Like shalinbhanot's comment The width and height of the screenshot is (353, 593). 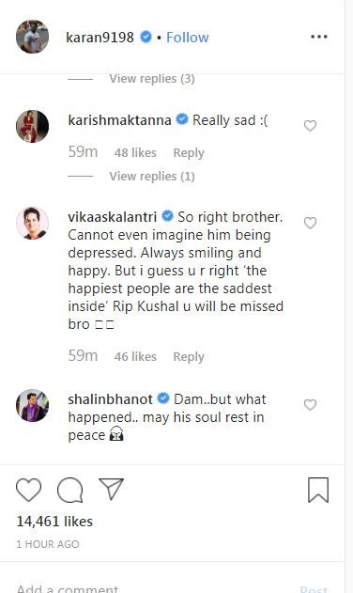310,405
